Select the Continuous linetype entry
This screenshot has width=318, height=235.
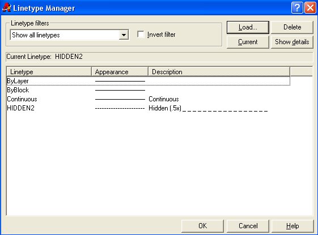[22, 99]
